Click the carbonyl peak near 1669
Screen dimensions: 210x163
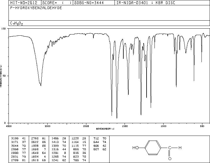112,115
